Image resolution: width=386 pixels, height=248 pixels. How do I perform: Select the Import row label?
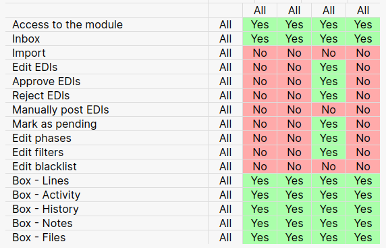(29, 53)
